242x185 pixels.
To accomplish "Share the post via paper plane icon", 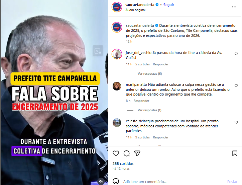I will pyautogui.click(x=137, y=153).
